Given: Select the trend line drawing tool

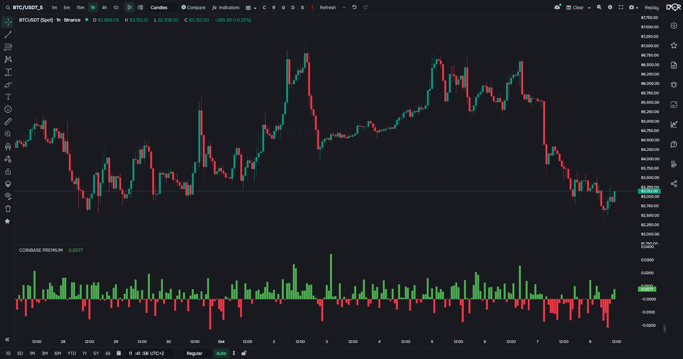Looking at the screenshot, I should (8, 35).
